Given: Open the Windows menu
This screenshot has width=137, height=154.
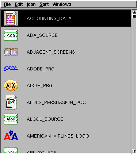Looking at the screenshot, I should (x=62, y=4).
